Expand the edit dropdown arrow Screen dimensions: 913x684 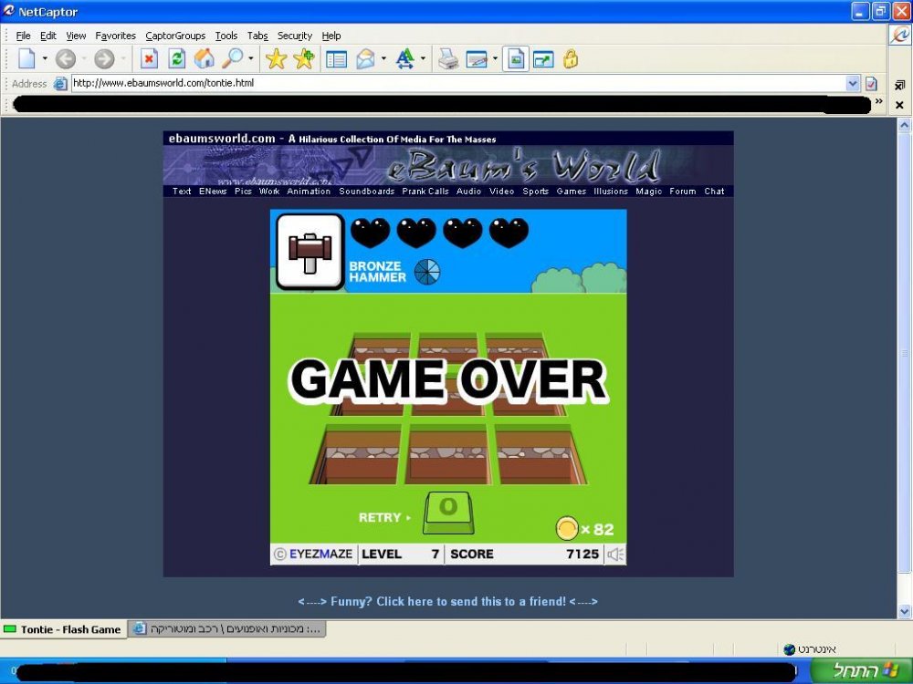coord(495,58)
